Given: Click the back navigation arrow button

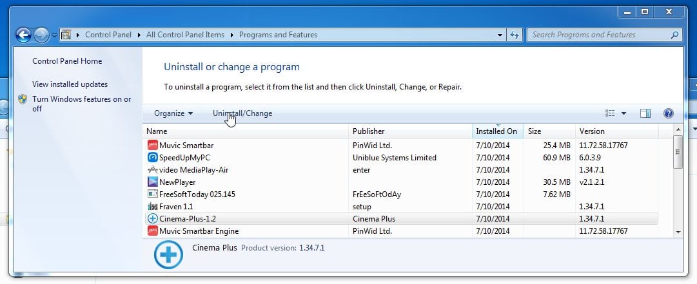Looking at the screenshot, I should click(x=23, y=35).
